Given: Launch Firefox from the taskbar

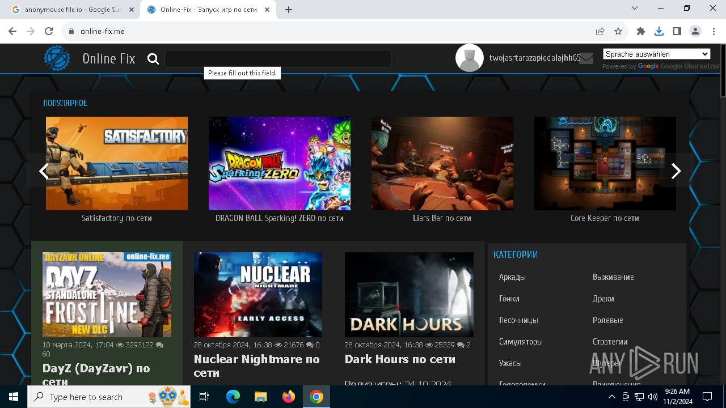Looking at the screenshot, I should coord(288,397).
